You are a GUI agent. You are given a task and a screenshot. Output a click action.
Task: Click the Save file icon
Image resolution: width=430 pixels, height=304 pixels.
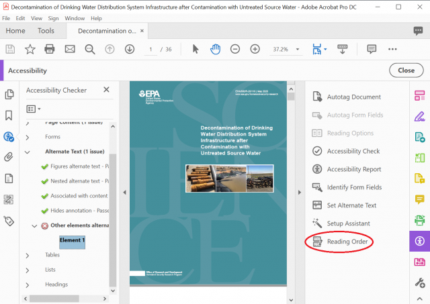coord(10,49)
